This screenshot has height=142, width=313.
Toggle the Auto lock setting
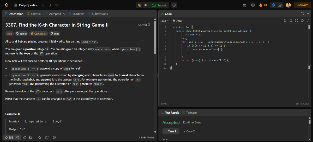(x=177, y=21)
